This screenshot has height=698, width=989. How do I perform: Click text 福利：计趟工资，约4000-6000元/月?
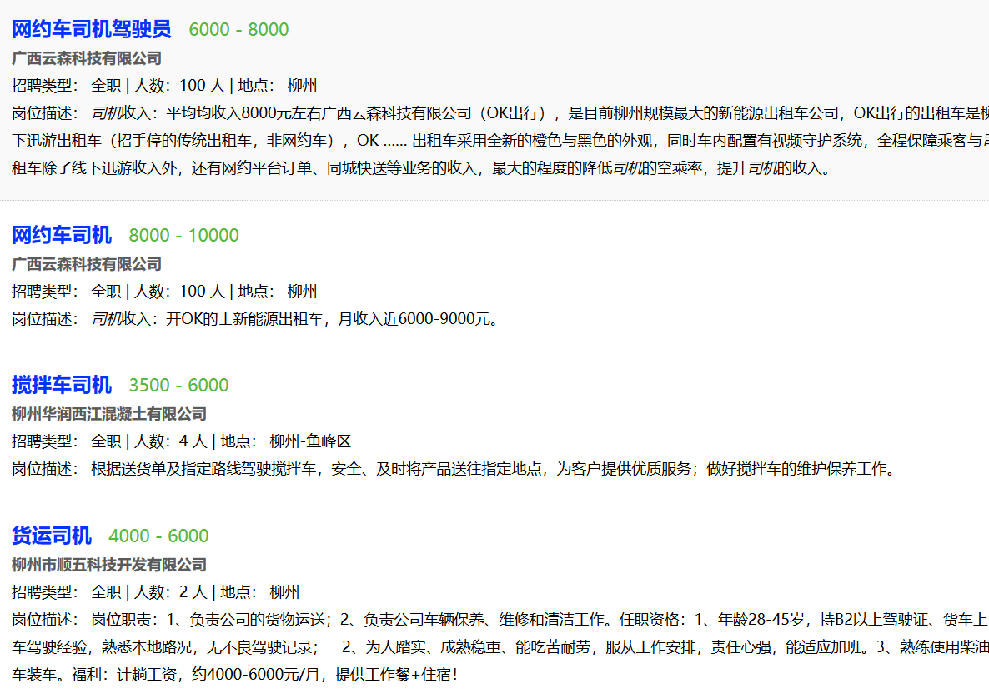point(195,675)
